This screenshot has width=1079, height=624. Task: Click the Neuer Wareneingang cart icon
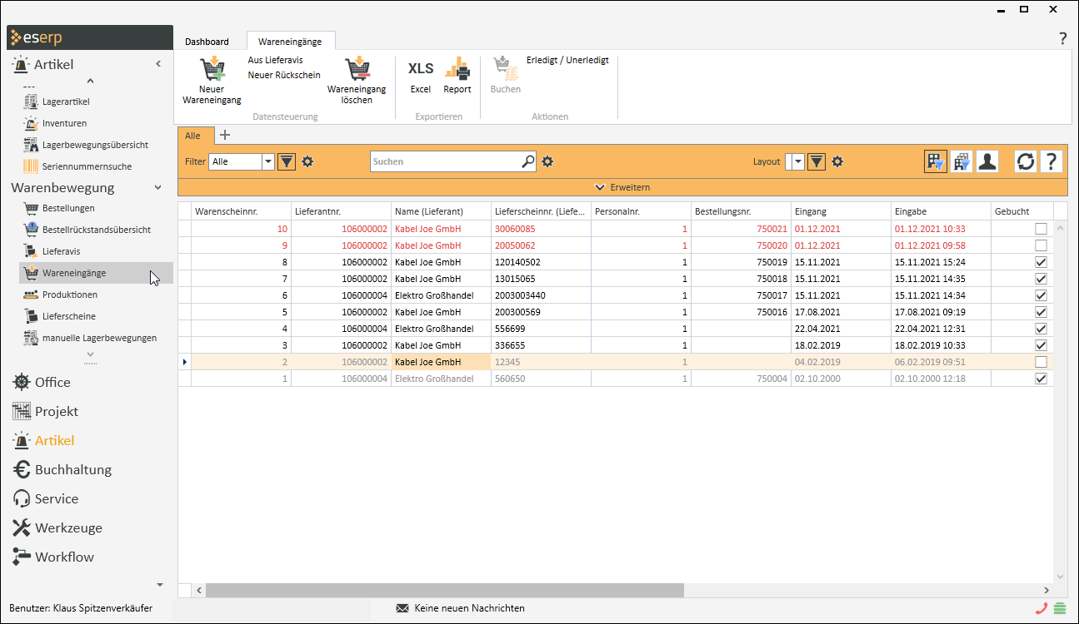(x=212, y=69)
